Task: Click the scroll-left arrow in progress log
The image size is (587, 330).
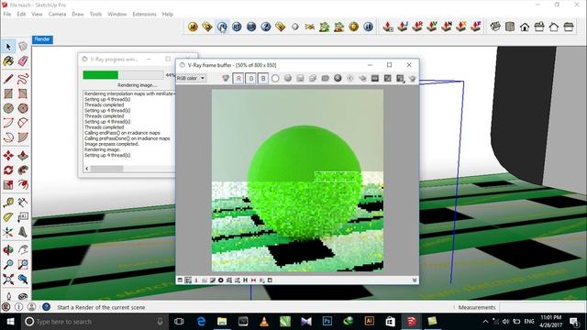Action: (x=87, y=169)
